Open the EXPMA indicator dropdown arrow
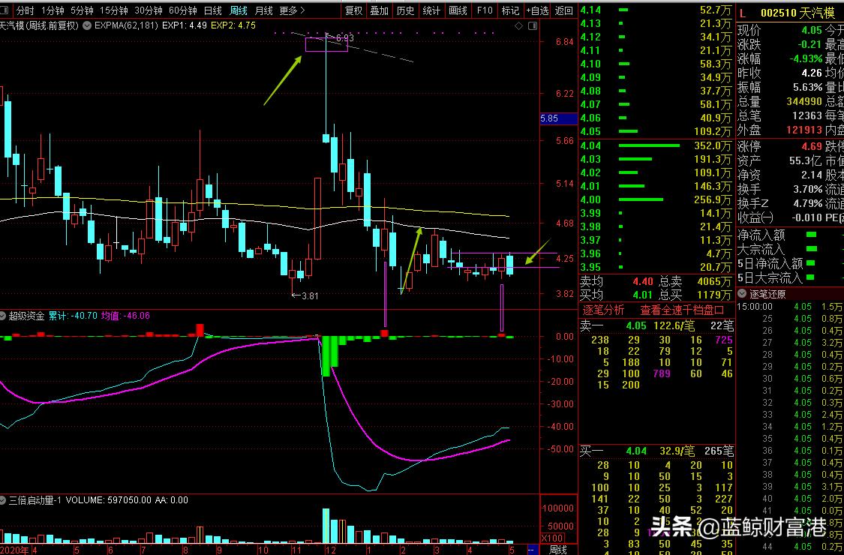This screenshot has height=555, width=844. [88, 25]
